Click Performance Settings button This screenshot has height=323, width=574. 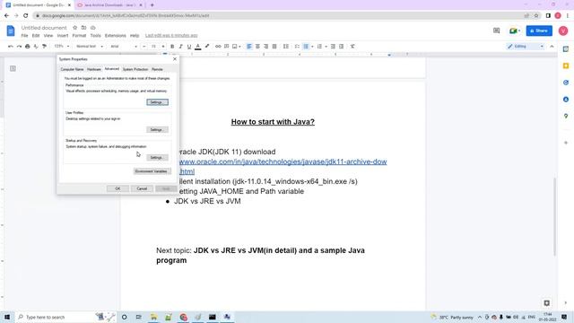coord(158,102)
